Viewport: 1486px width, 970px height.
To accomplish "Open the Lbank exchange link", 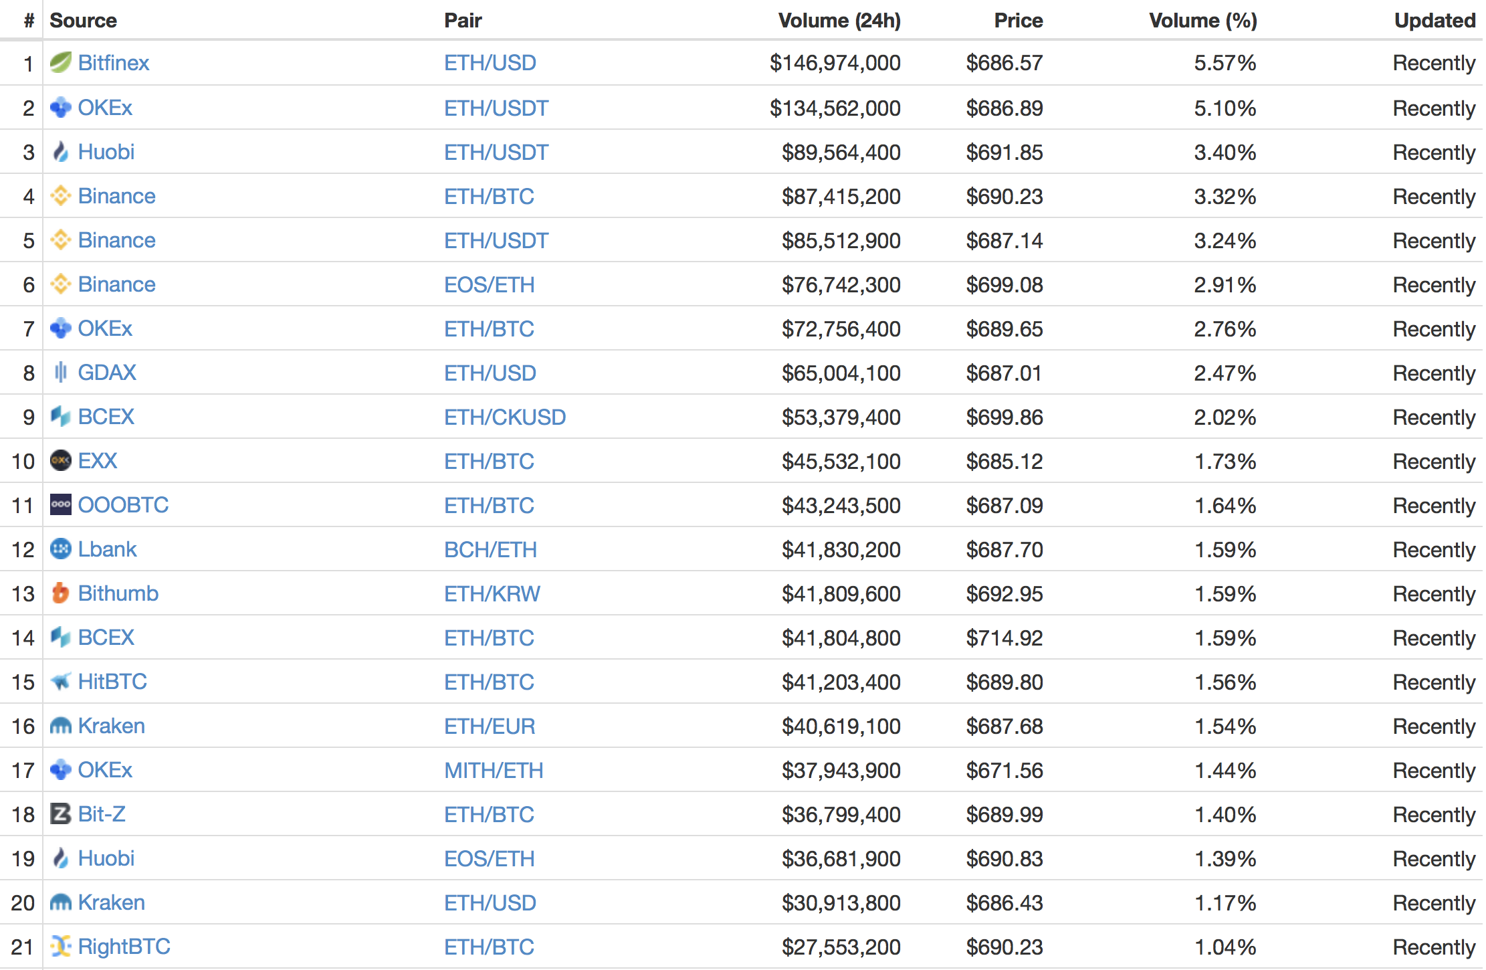I will pos(108,549).
